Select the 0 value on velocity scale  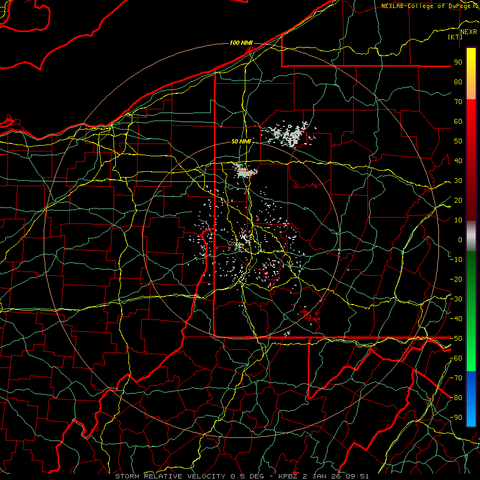pyautogui.click(x=460, y=239)
